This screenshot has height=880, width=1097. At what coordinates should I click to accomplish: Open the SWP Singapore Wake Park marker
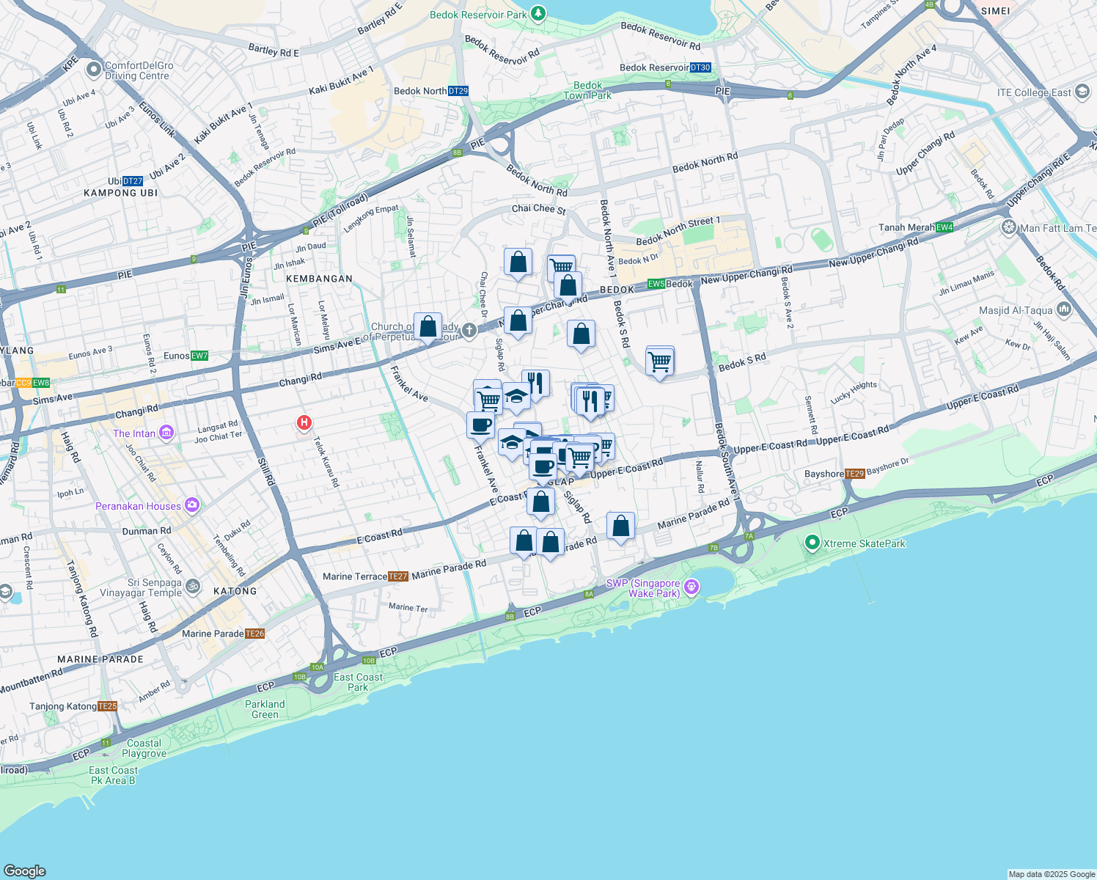pyautogui.click(x=690, y=587)
